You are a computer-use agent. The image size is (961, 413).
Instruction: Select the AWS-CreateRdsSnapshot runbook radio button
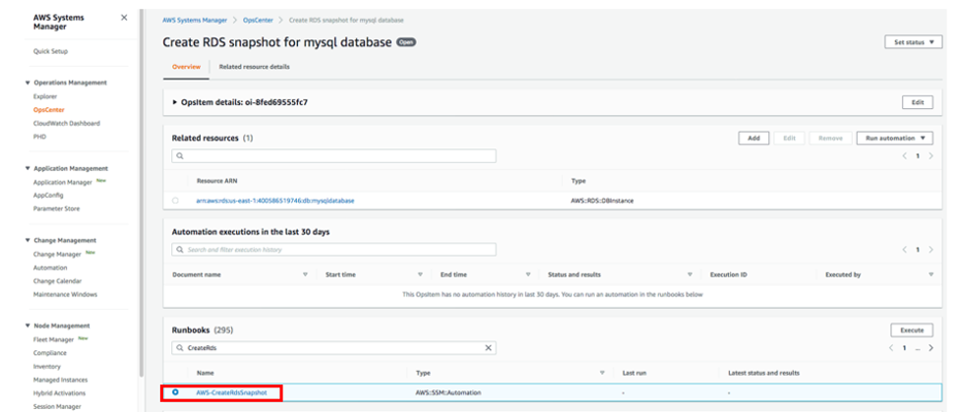176,392
